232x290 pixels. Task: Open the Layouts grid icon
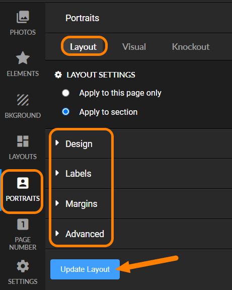[23, 141]
